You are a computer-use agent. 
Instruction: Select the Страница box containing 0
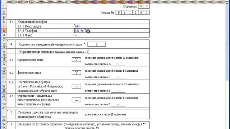141,6
